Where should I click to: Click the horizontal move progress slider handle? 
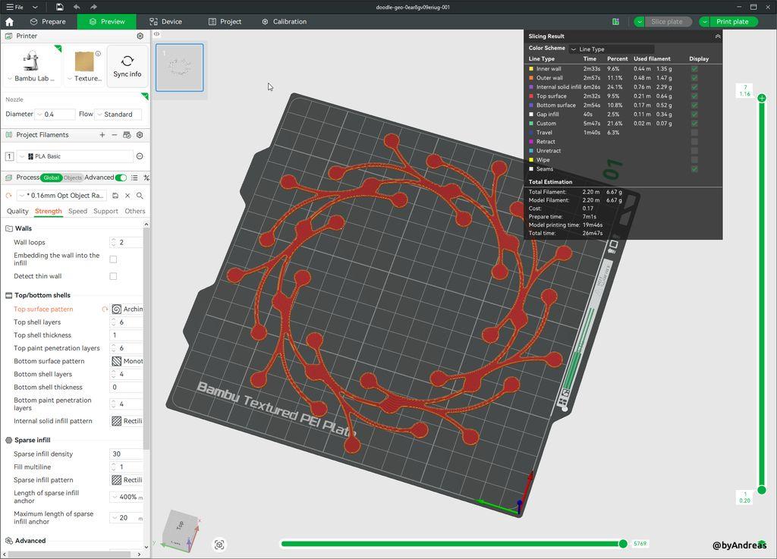[623, 543]
